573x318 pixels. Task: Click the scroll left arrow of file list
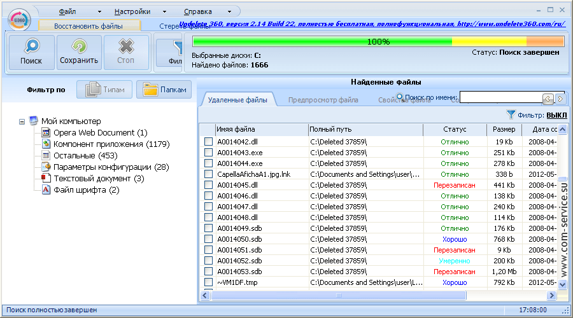coord(205,295)
